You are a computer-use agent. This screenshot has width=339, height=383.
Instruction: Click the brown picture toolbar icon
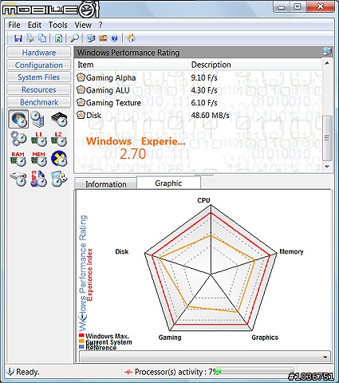[103, 38]
